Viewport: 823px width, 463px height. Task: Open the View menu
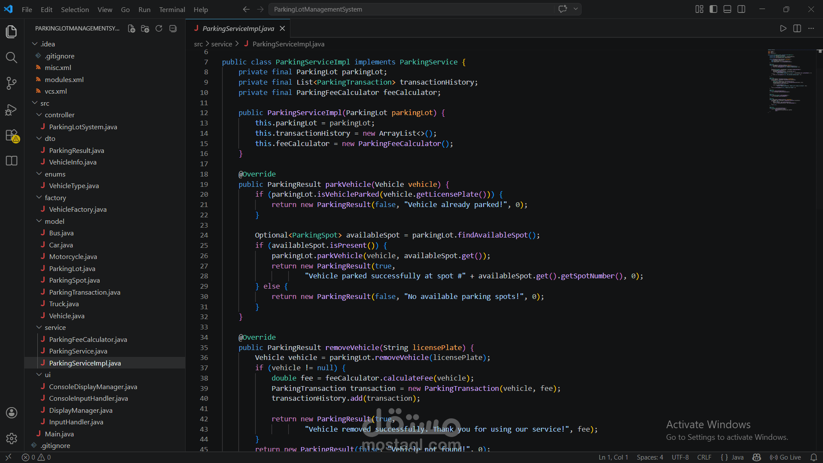[x=105, y=9]
